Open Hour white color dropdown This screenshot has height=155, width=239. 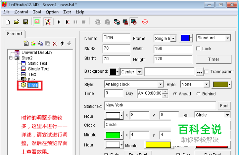pos(122,116)
